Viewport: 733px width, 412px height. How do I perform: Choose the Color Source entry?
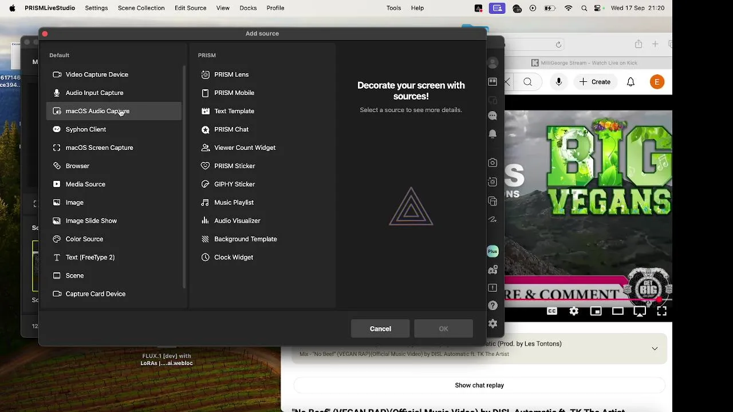click(114, 239)
